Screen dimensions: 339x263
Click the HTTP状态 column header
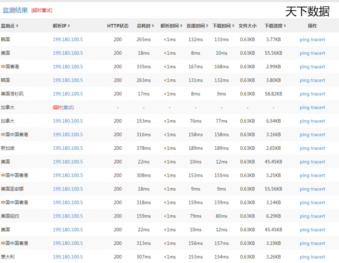tap(117, 26)
